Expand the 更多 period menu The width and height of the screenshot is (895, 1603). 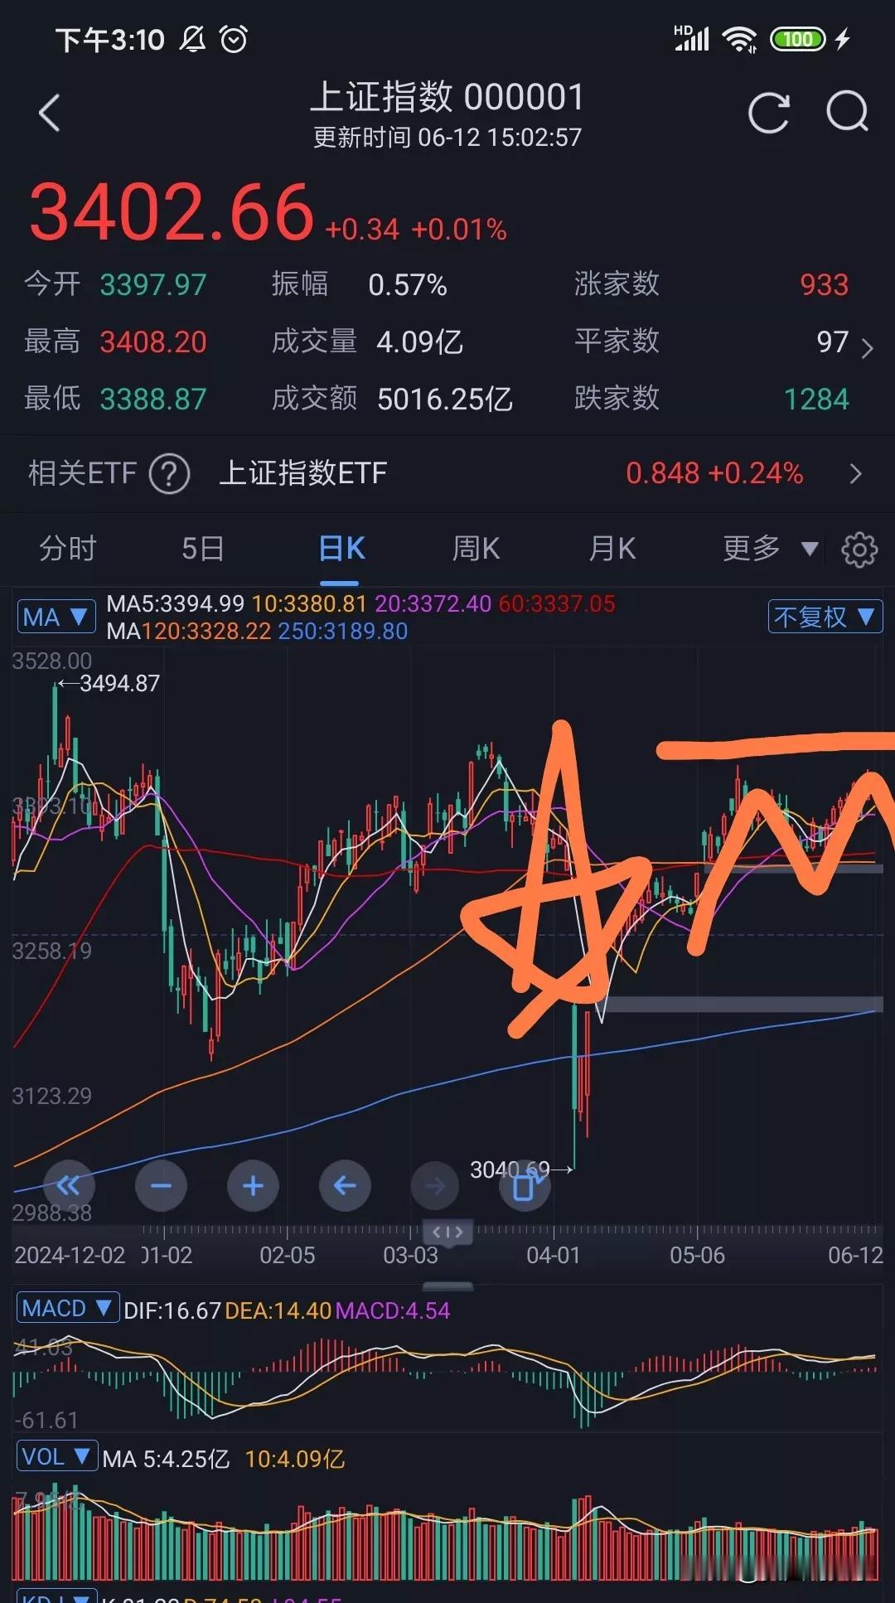click(x=771, y=549)
